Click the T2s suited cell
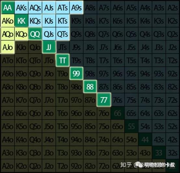This screenshot has height=173, width=180. tap(173, 60)
